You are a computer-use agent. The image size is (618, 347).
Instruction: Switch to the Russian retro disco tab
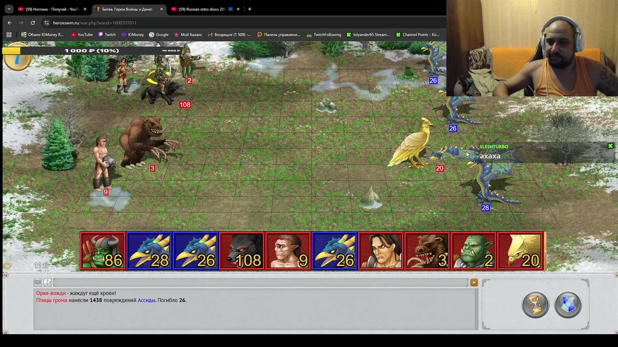point(205,9)
